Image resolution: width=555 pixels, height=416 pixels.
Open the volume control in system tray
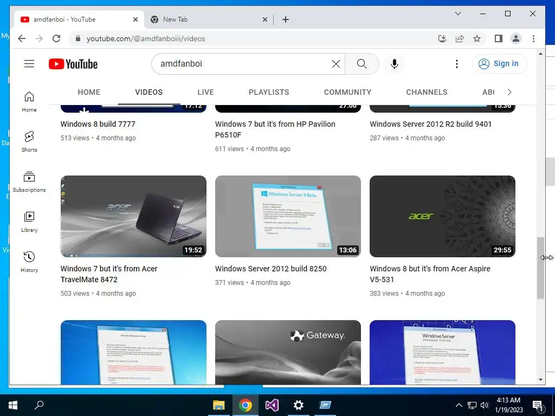pos(485,405)
